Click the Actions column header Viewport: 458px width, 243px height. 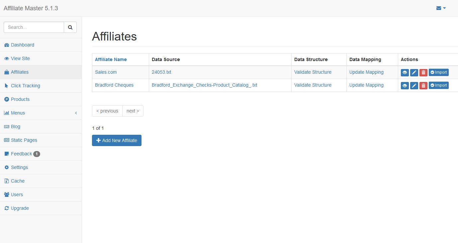(409, 59)
